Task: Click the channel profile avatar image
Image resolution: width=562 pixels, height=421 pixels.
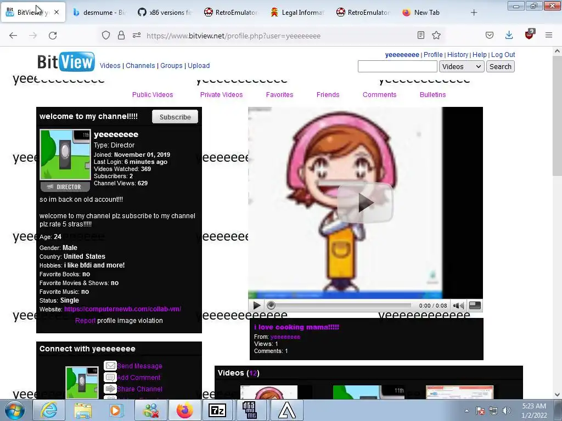Action: click(x=65, y=155)
